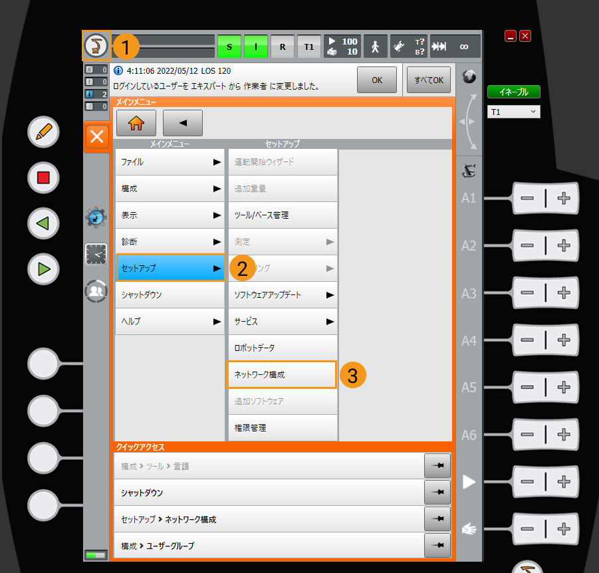
Task: Click the green start forwards key
Action: coord(43,269)
